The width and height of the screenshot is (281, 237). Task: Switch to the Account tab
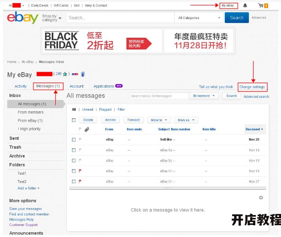76,86
